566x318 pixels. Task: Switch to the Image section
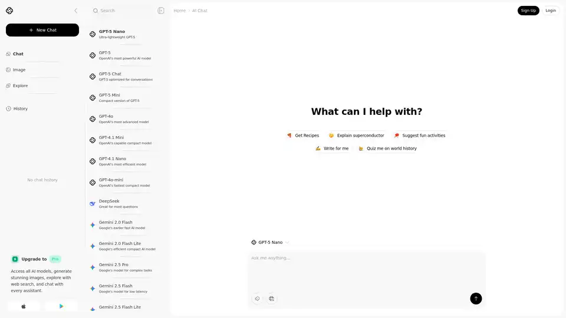tap(19, 69)
